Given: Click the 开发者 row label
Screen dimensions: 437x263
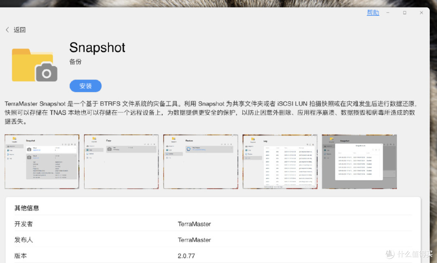Looking at the screenshot, I should [x=24, y=224].
